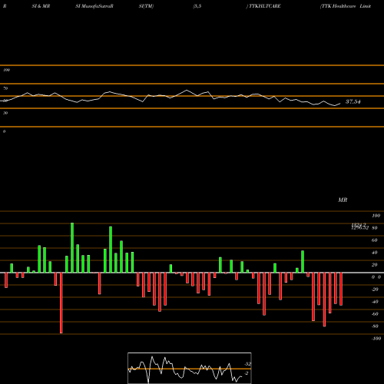Click the 80 axis label on MR chart

click(375, 228)
